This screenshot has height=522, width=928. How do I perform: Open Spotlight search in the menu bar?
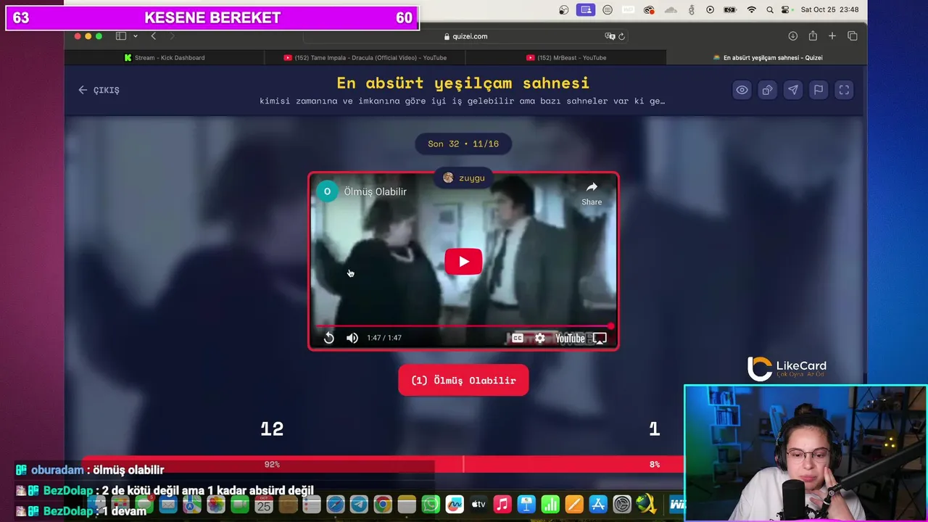coord(769,9)
